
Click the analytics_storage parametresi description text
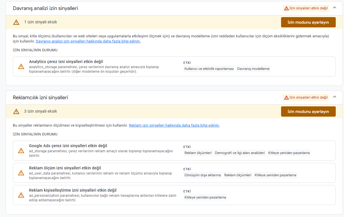click(x=94, y=69)
